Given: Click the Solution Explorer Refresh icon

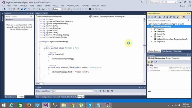Looking at the screenshot, I should (x=167, y=17).
